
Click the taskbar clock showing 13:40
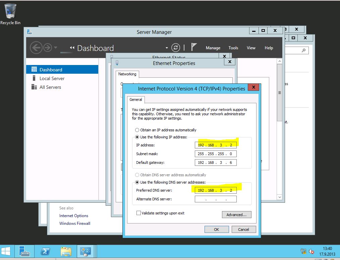pos(327,251)
